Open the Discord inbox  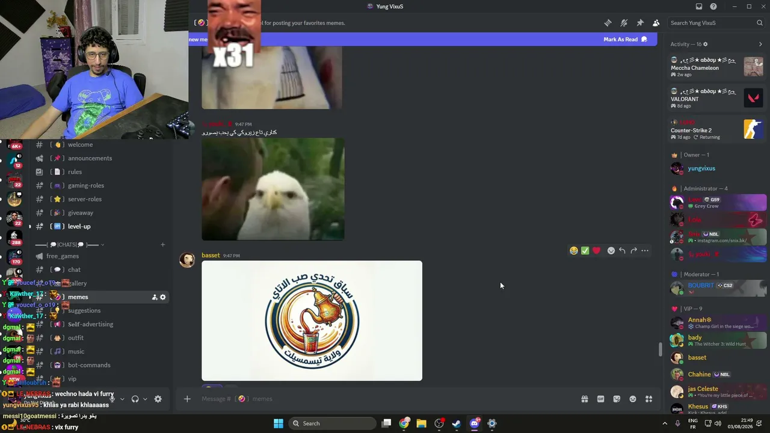point(699,7)
